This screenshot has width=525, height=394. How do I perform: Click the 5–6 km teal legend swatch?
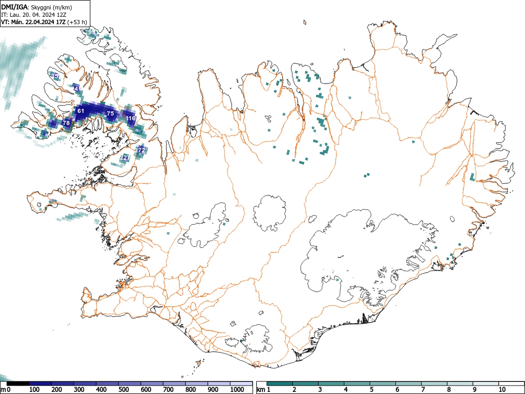tap(383, 383)
